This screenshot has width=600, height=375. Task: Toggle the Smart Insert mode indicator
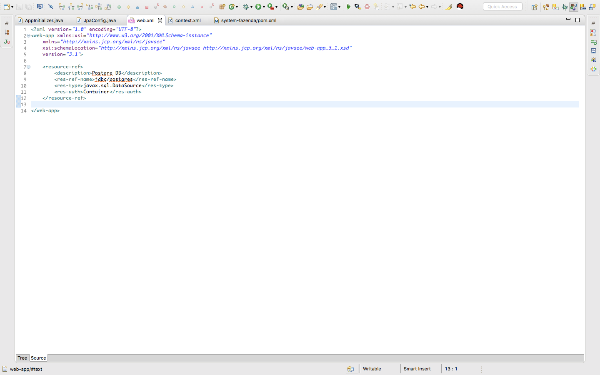(x=417, y=369)
